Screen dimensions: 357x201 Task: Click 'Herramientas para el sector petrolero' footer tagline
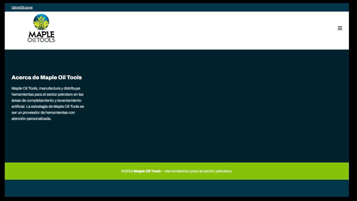click(x=198, y=171)
